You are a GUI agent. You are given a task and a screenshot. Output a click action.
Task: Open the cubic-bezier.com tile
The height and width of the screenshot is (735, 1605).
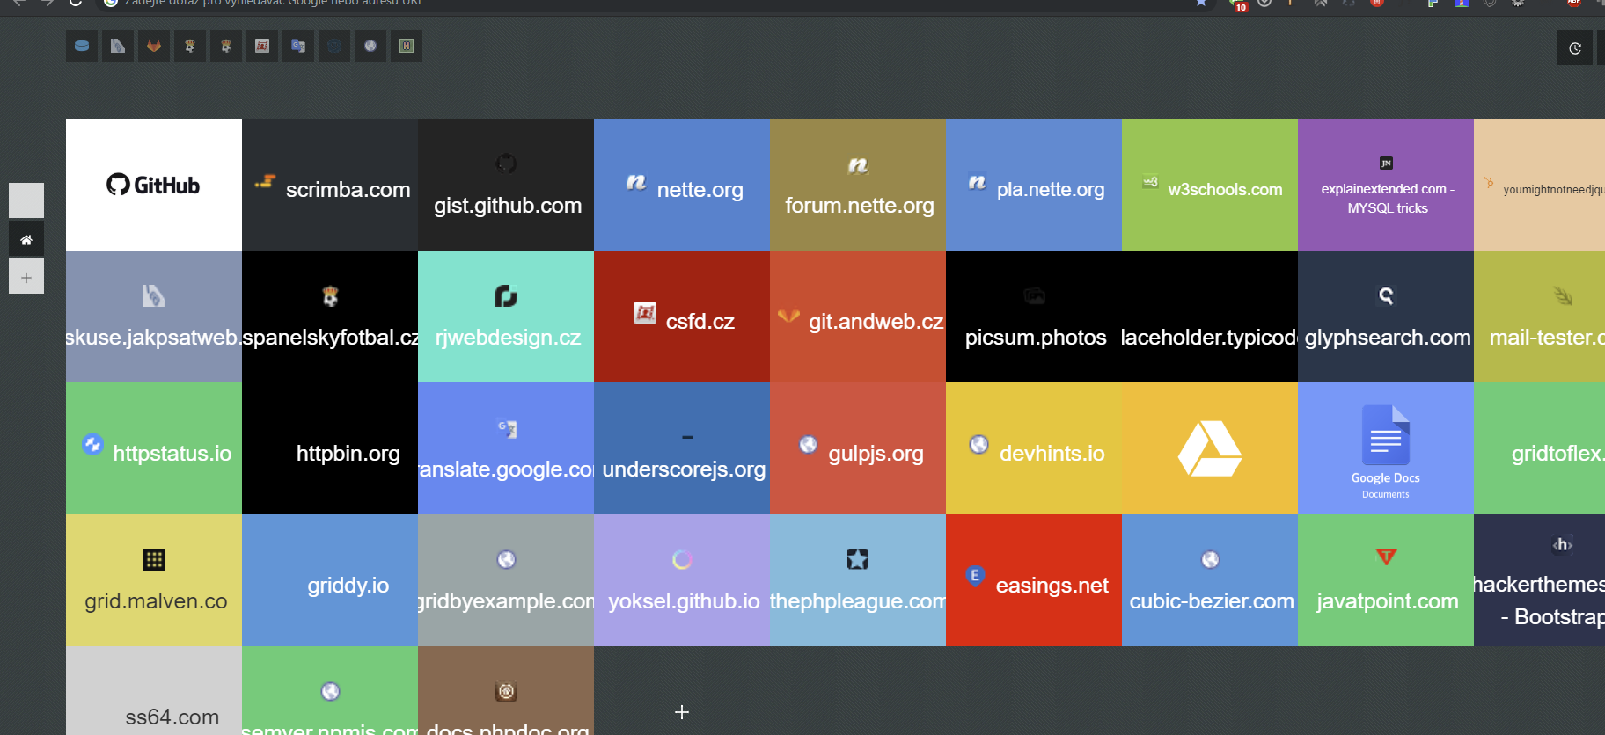point(1210,580)
